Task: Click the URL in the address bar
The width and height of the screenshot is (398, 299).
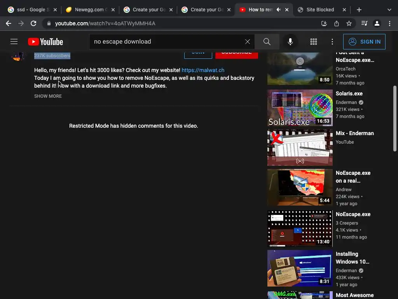Action: pos(105,23)
